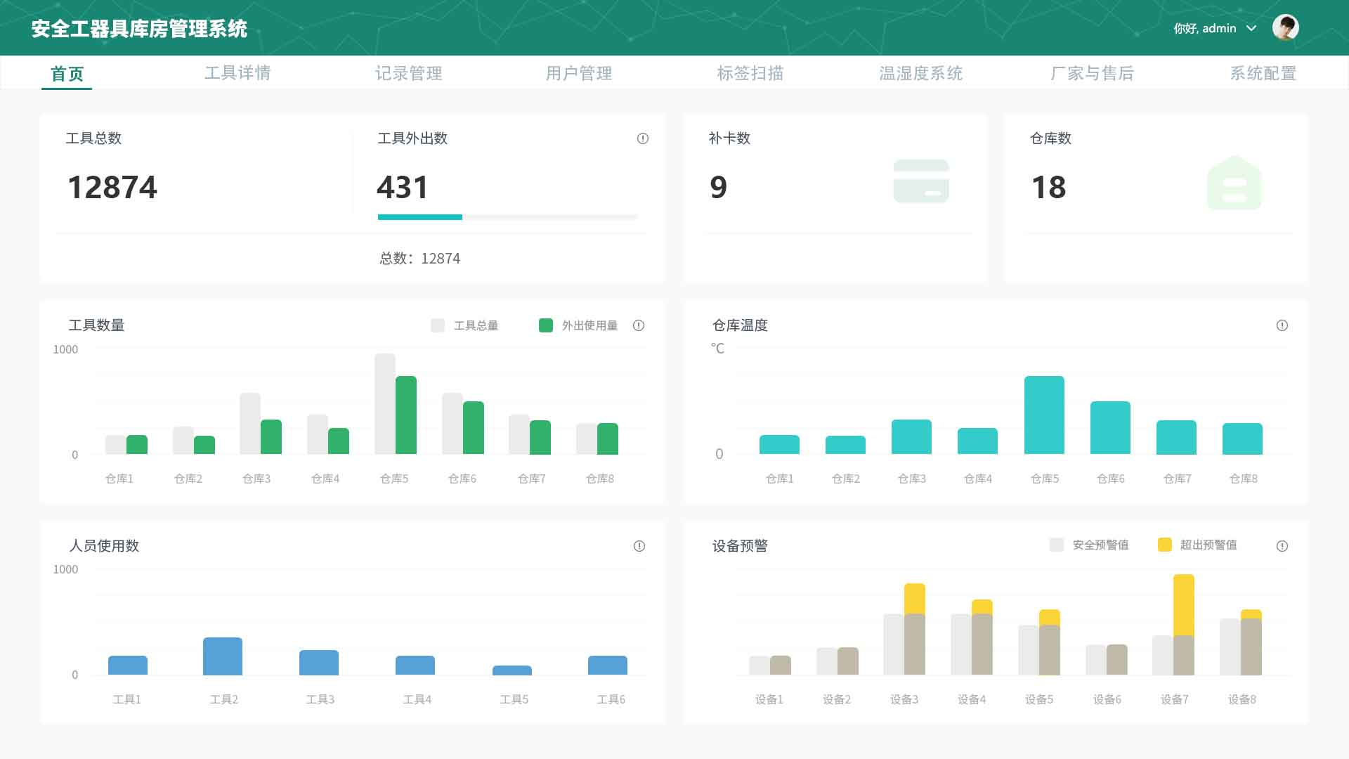Click the 仓库5 bar in temperature chart
The width and height of the screenshot is (1349, 759).
(1044, 415)
